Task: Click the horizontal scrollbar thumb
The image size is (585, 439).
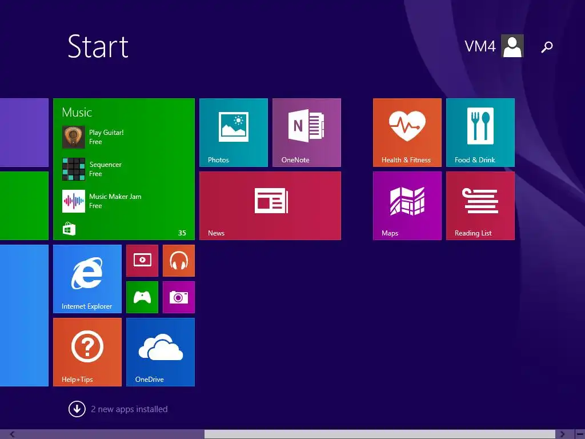Action: pyautogui.click(x=380, y=434)
